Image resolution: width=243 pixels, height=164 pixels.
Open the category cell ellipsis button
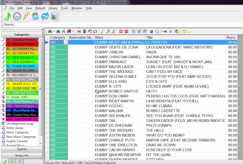tap(66, 42)
